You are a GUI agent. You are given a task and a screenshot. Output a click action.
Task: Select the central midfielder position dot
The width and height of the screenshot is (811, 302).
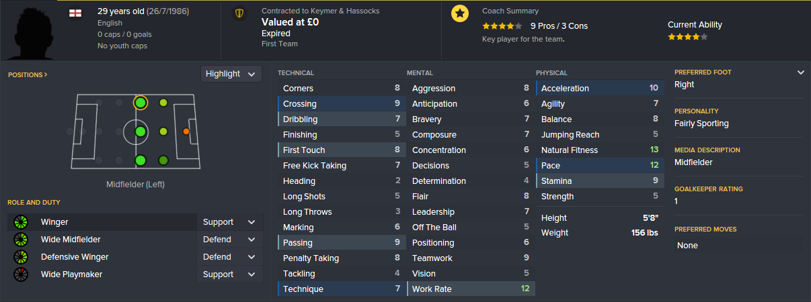[140, 132]
